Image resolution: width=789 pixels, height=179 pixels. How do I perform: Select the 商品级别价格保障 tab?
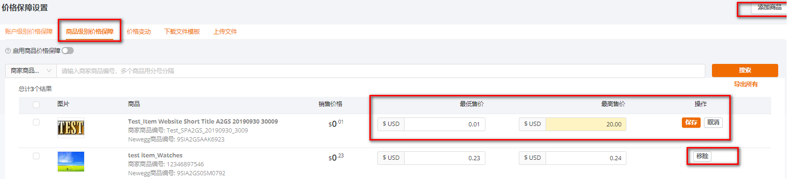coord(90,31)
